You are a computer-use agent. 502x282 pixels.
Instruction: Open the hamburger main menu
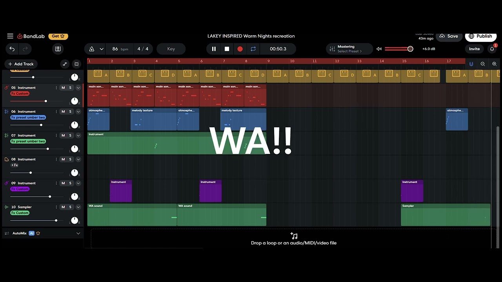(x=10, y=36)
